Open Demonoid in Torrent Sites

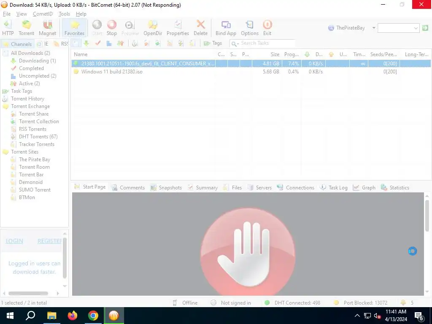[x=30, y=182]
